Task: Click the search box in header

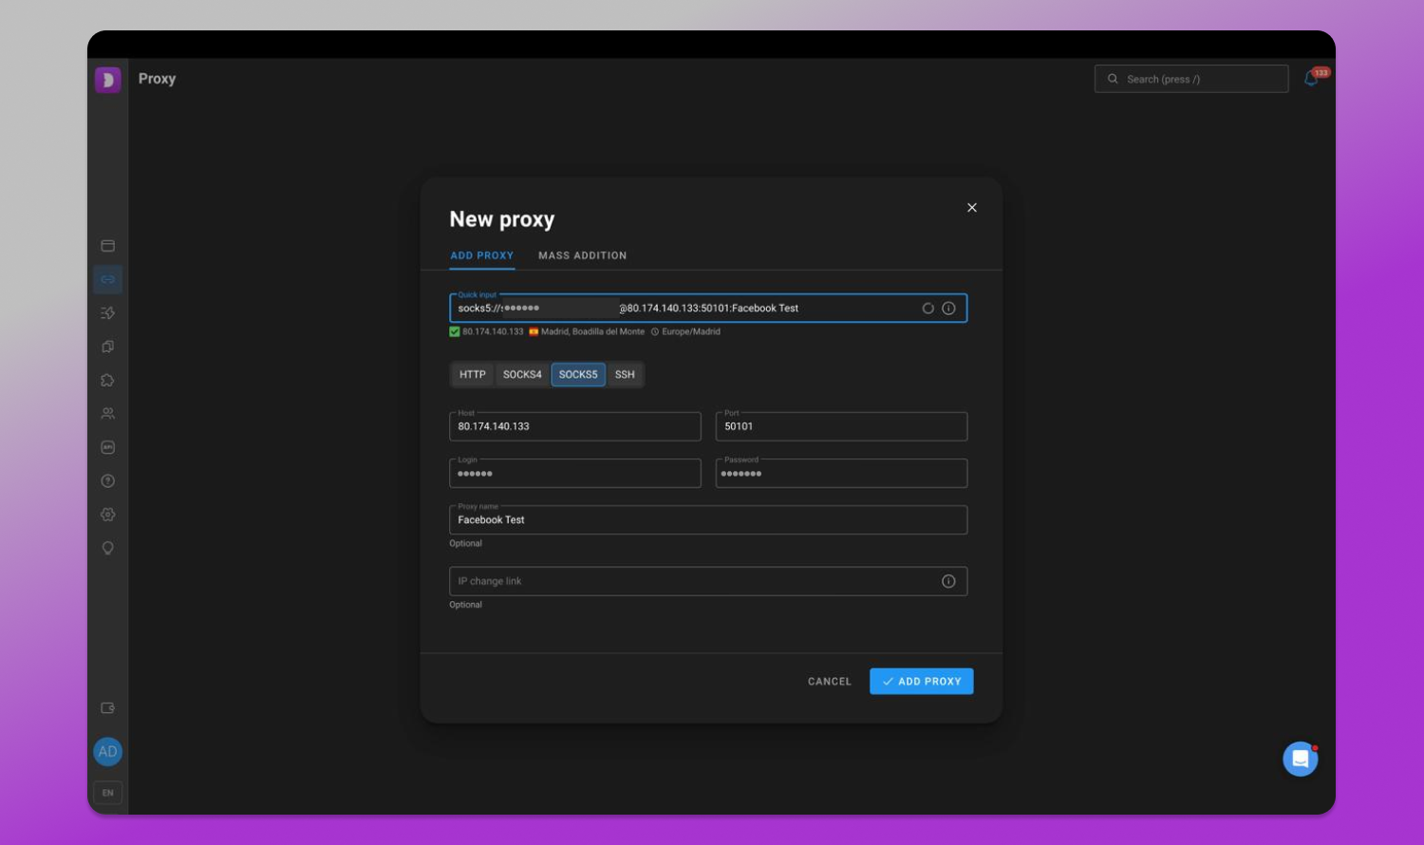Action: tap(1191, 79)
